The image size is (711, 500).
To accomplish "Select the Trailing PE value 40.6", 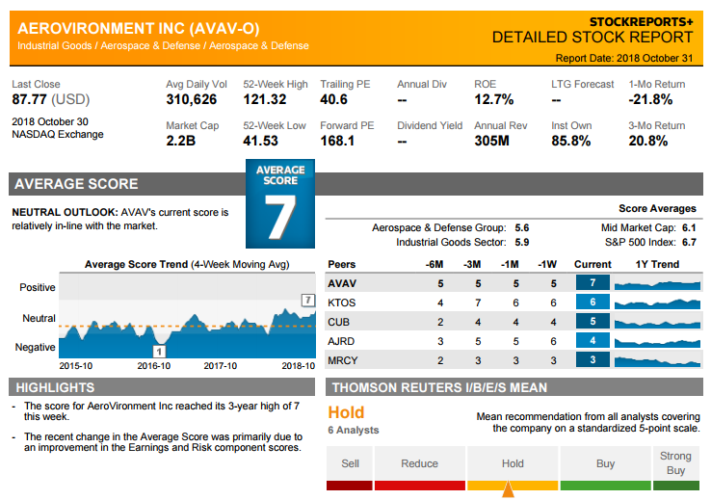I will (333, 99).
